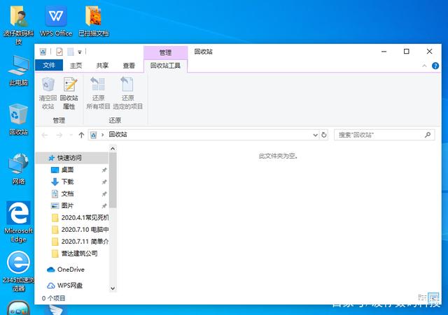The image size is (448, 315).
Task: Open the 文件 (File) menu tab
Action: 49,65
